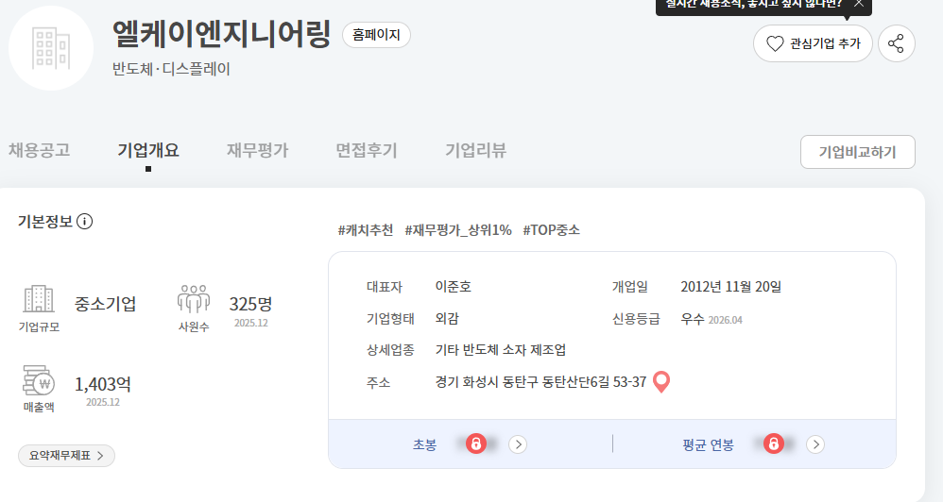
Task: Click the company logo placeholder icon
Action: [51, 48]
